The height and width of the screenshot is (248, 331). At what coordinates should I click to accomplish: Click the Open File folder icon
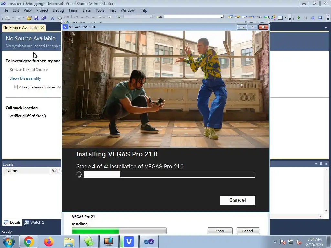pos(29,18)
